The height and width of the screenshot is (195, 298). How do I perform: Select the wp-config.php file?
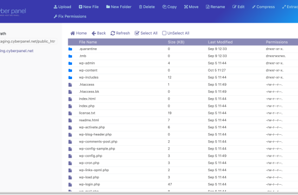click(183, 156)
